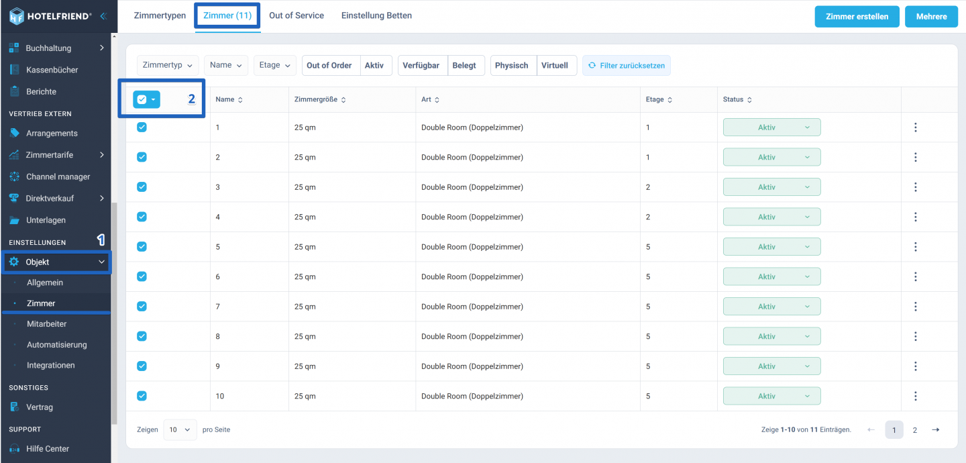Open three-dot menu for room 9
Image resolution: width=966 pixels, height=463 pixels.
tap(916, 366)
